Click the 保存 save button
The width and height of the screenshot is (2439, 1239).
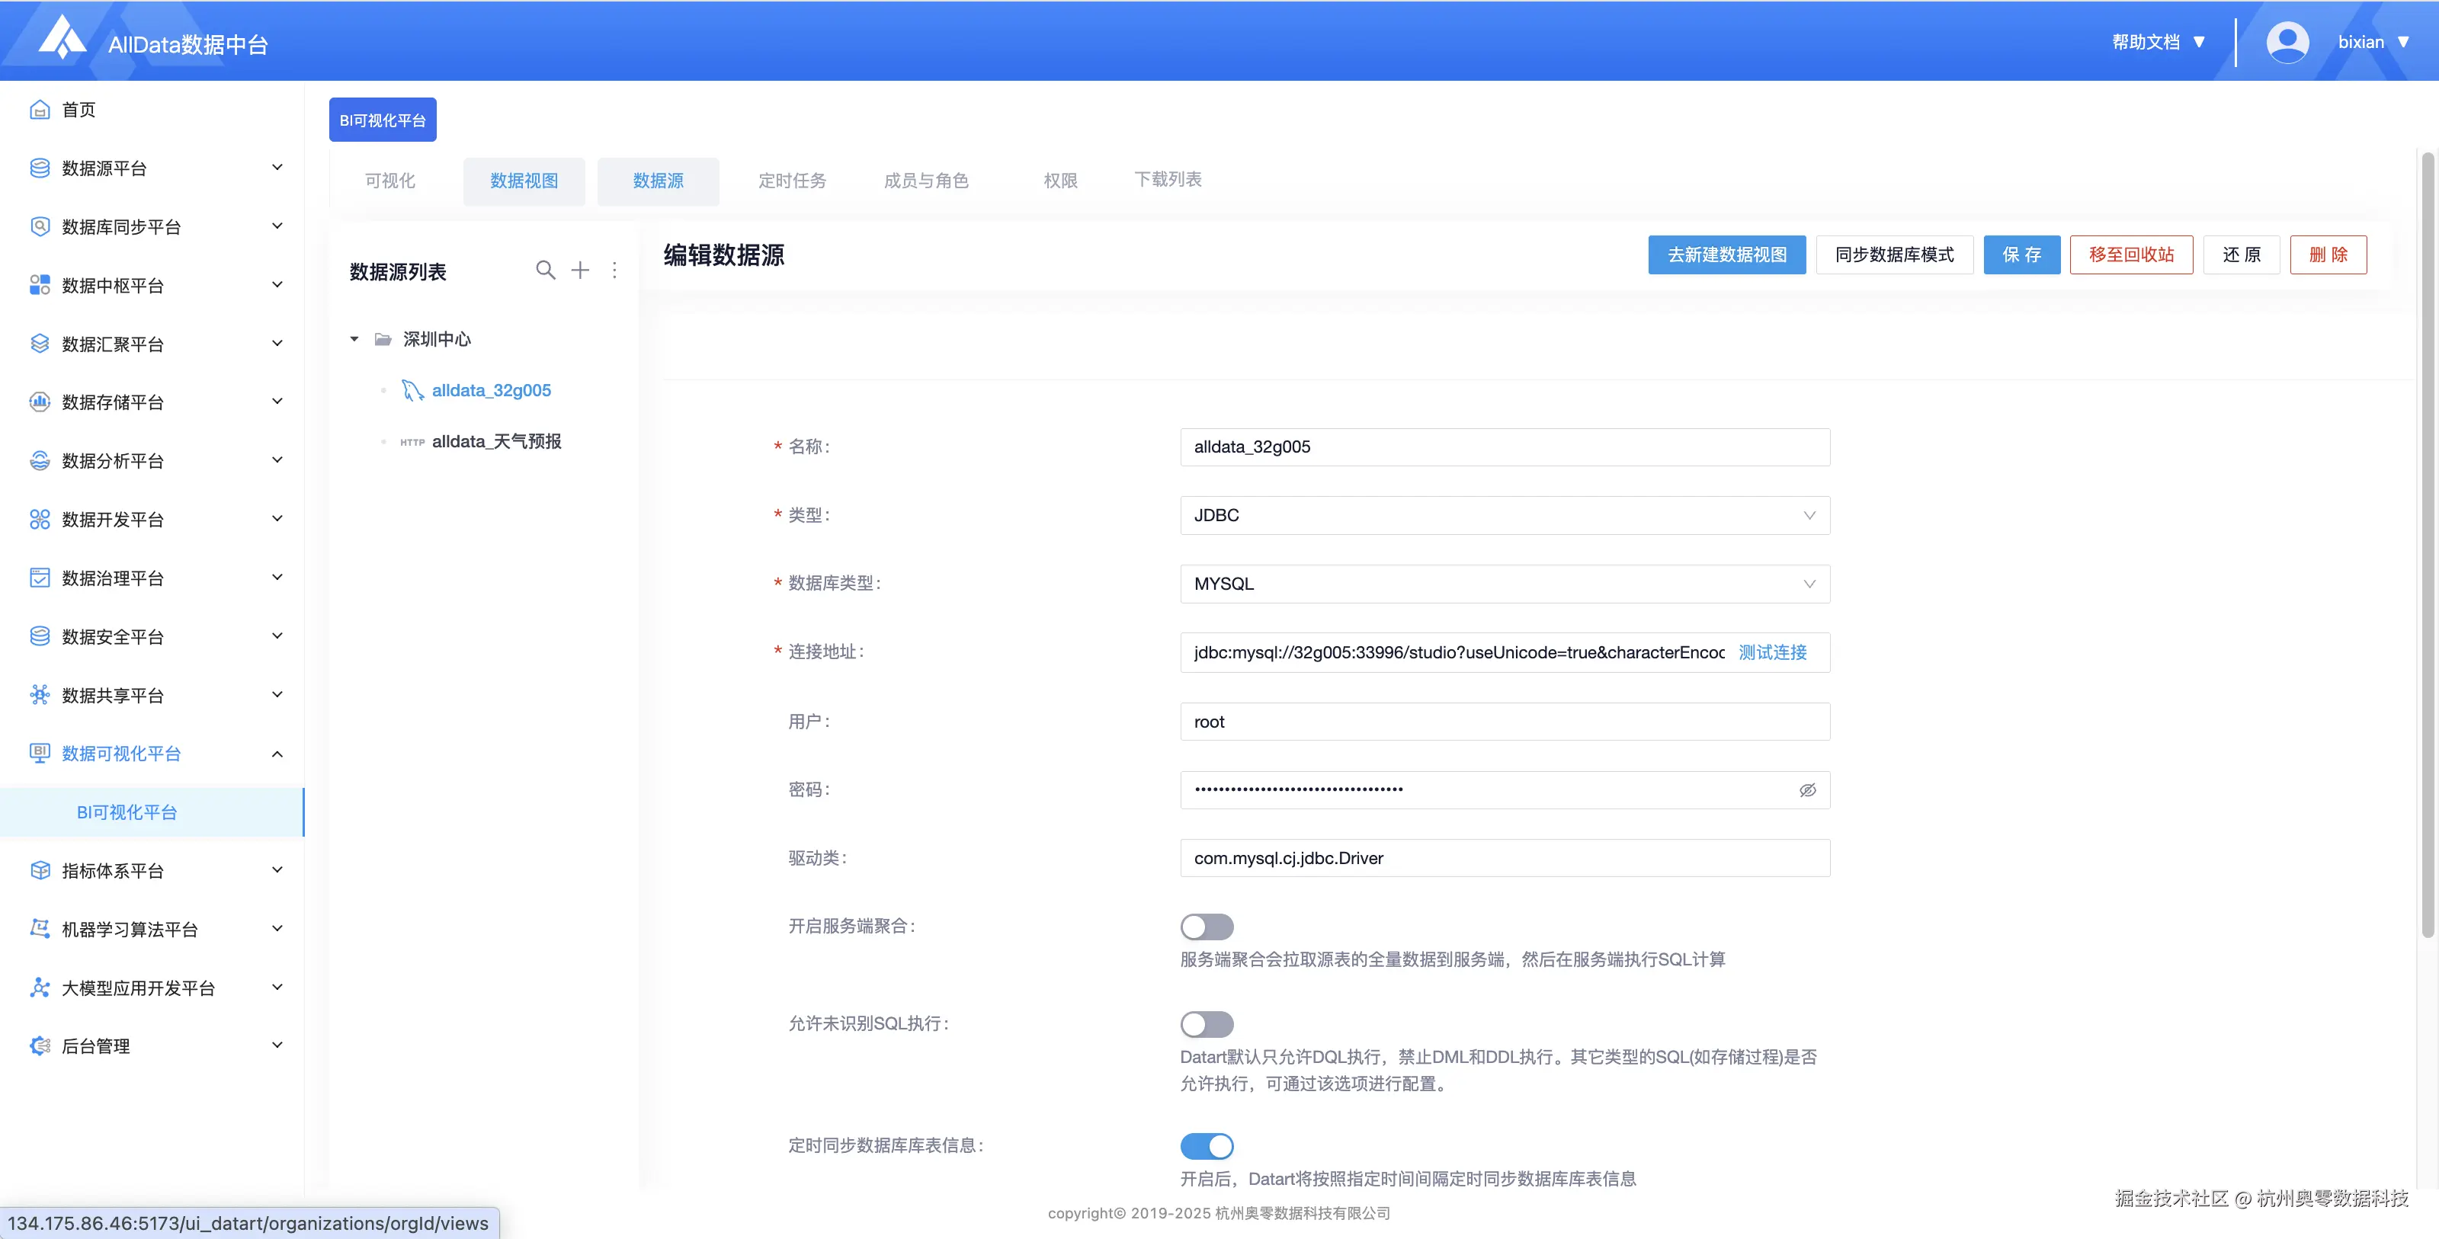tap(2021, 255)
